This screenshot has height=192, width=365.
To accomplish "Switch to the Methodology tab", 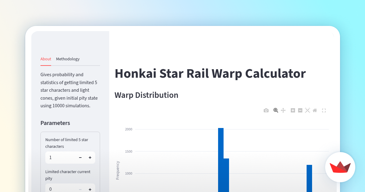I will tap(68, 59).
